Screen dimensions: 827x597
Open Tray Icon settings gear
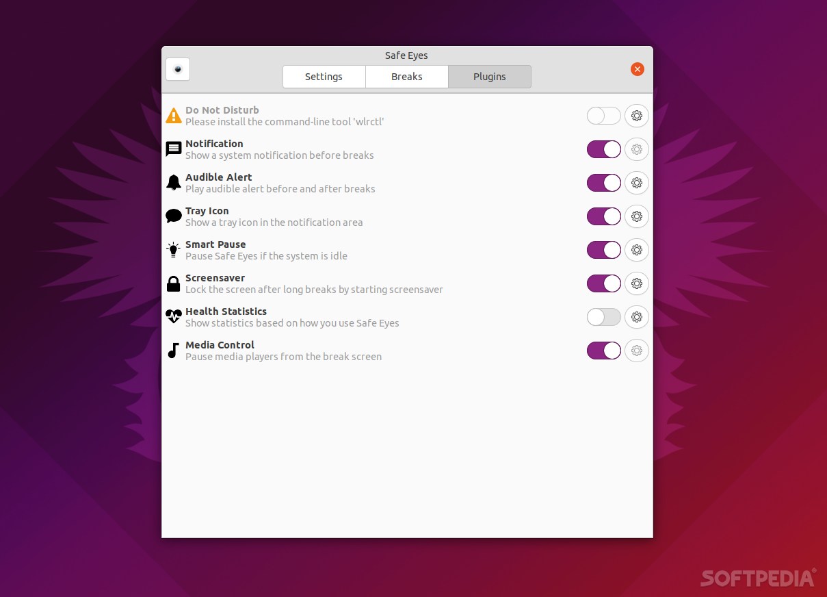pyautogui.click(x=637, y=216)
